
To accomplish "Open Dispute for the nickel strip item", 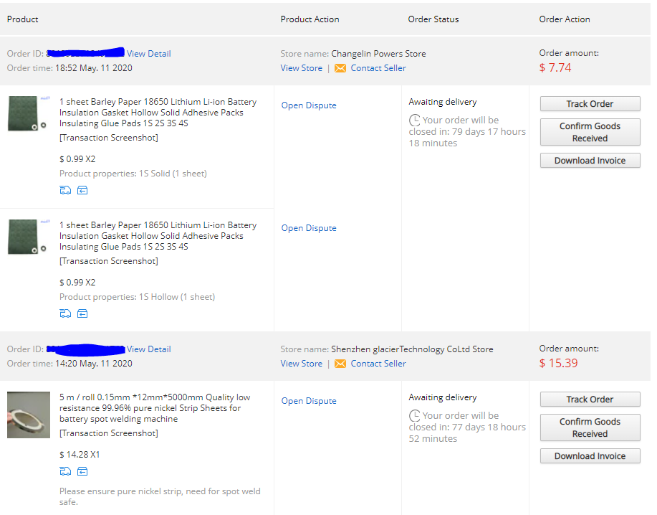I will tap(309, 401).
